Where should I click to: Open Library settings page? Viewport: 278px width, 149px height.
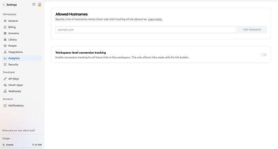pos(22,40)
